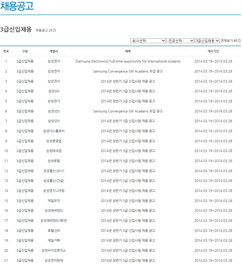Select the 삼성테크윈 affiliate cell
This screenshot has height=265, width=242.
[x=54, y=151]
